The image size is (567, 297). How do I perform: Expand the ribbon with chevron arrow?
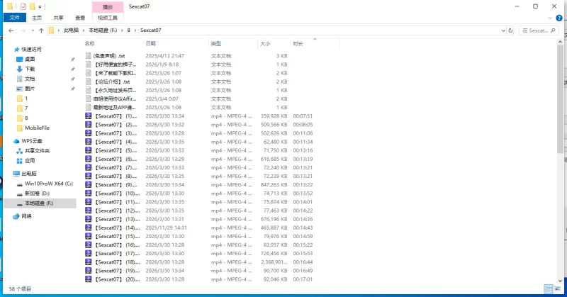coord(550,18)
